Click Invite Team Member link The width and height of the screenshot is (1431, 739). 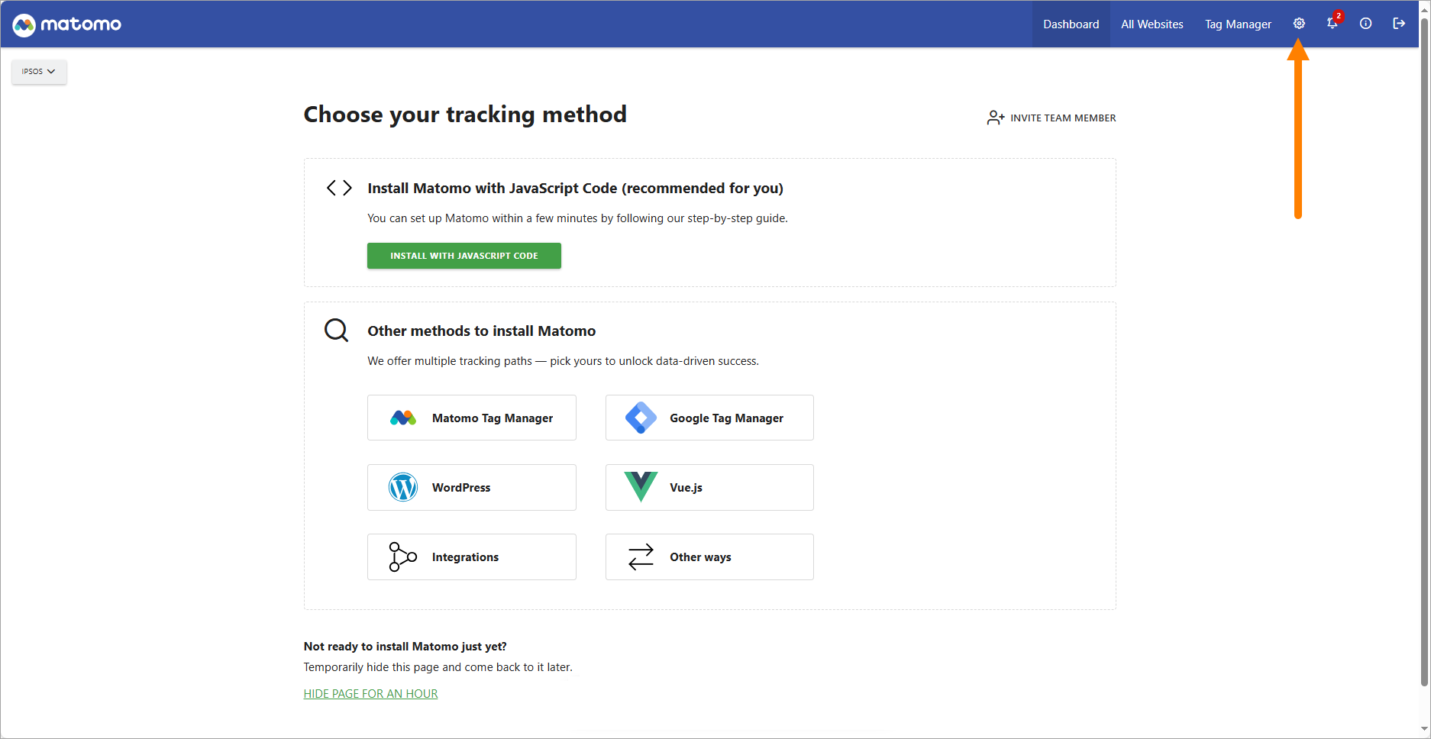coord(1051,118)
